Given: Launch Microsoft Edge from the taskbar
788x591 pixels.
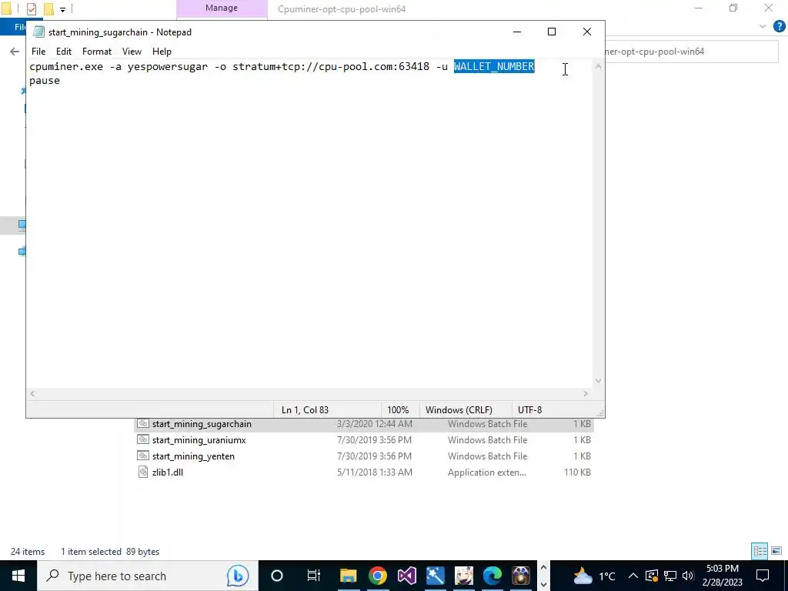Looking at the screenshot, I should tap(492, 576).
